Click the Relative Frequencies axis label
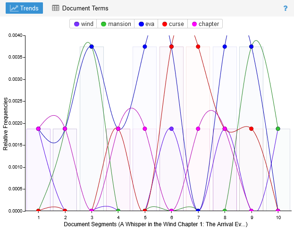The image size is (294, 230). point(6,124)
